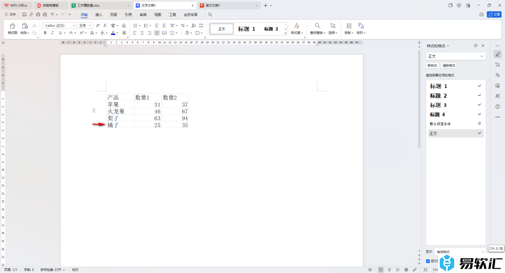This screenshot has height=273, width=505.
Task: Click the Cut scissors icon
Action: click(34, 26)
